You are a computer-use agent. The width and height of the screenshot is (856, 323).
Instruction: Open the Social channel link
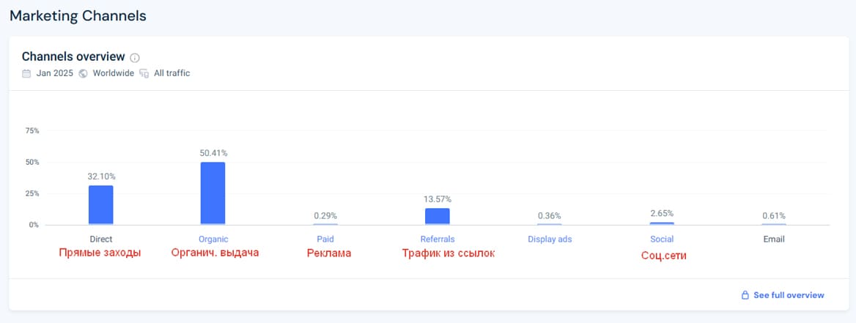point(662,239)
